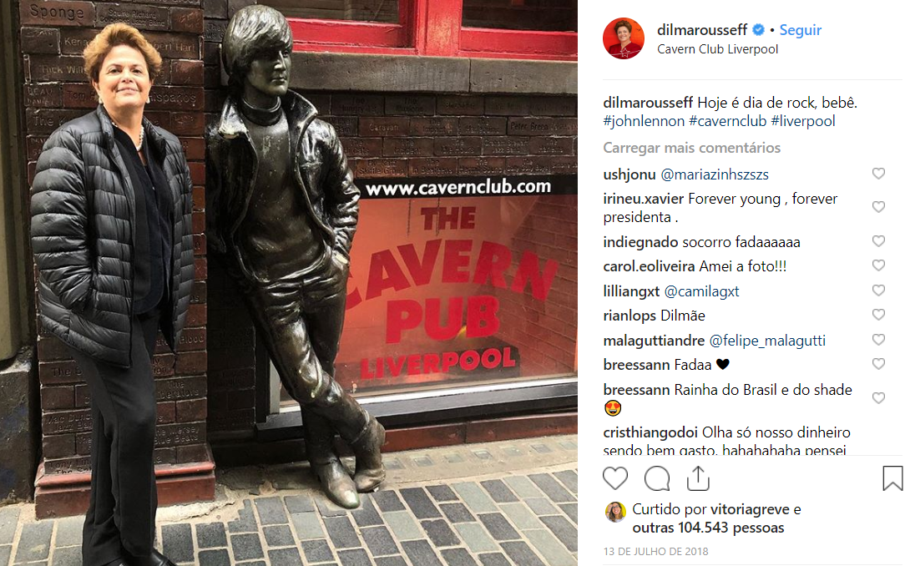Image resolution: width=910 pixels, height=566 pixels.
Task: Open vitoriagreve's small avatar
Action: click(x=615, y=512)
